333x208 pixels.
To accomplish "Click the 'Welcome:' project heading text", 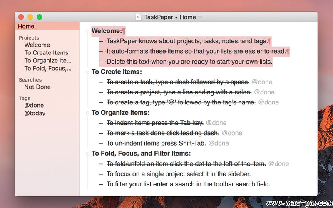I will point(107,31).
